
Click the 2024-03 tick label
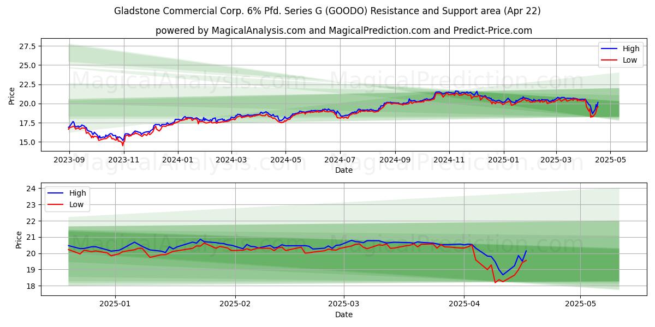click(231, 161)
